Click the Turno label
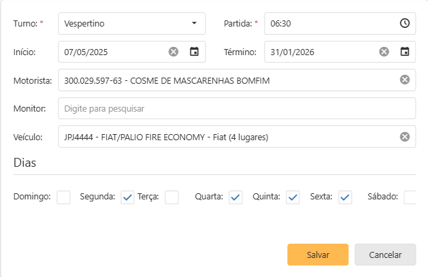428x277 pixels. point(25,23)
